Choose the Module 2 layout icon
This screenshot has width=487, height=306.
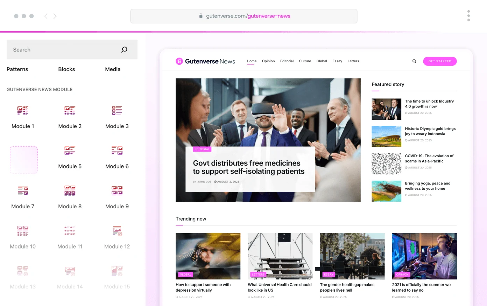click(70, 111)
